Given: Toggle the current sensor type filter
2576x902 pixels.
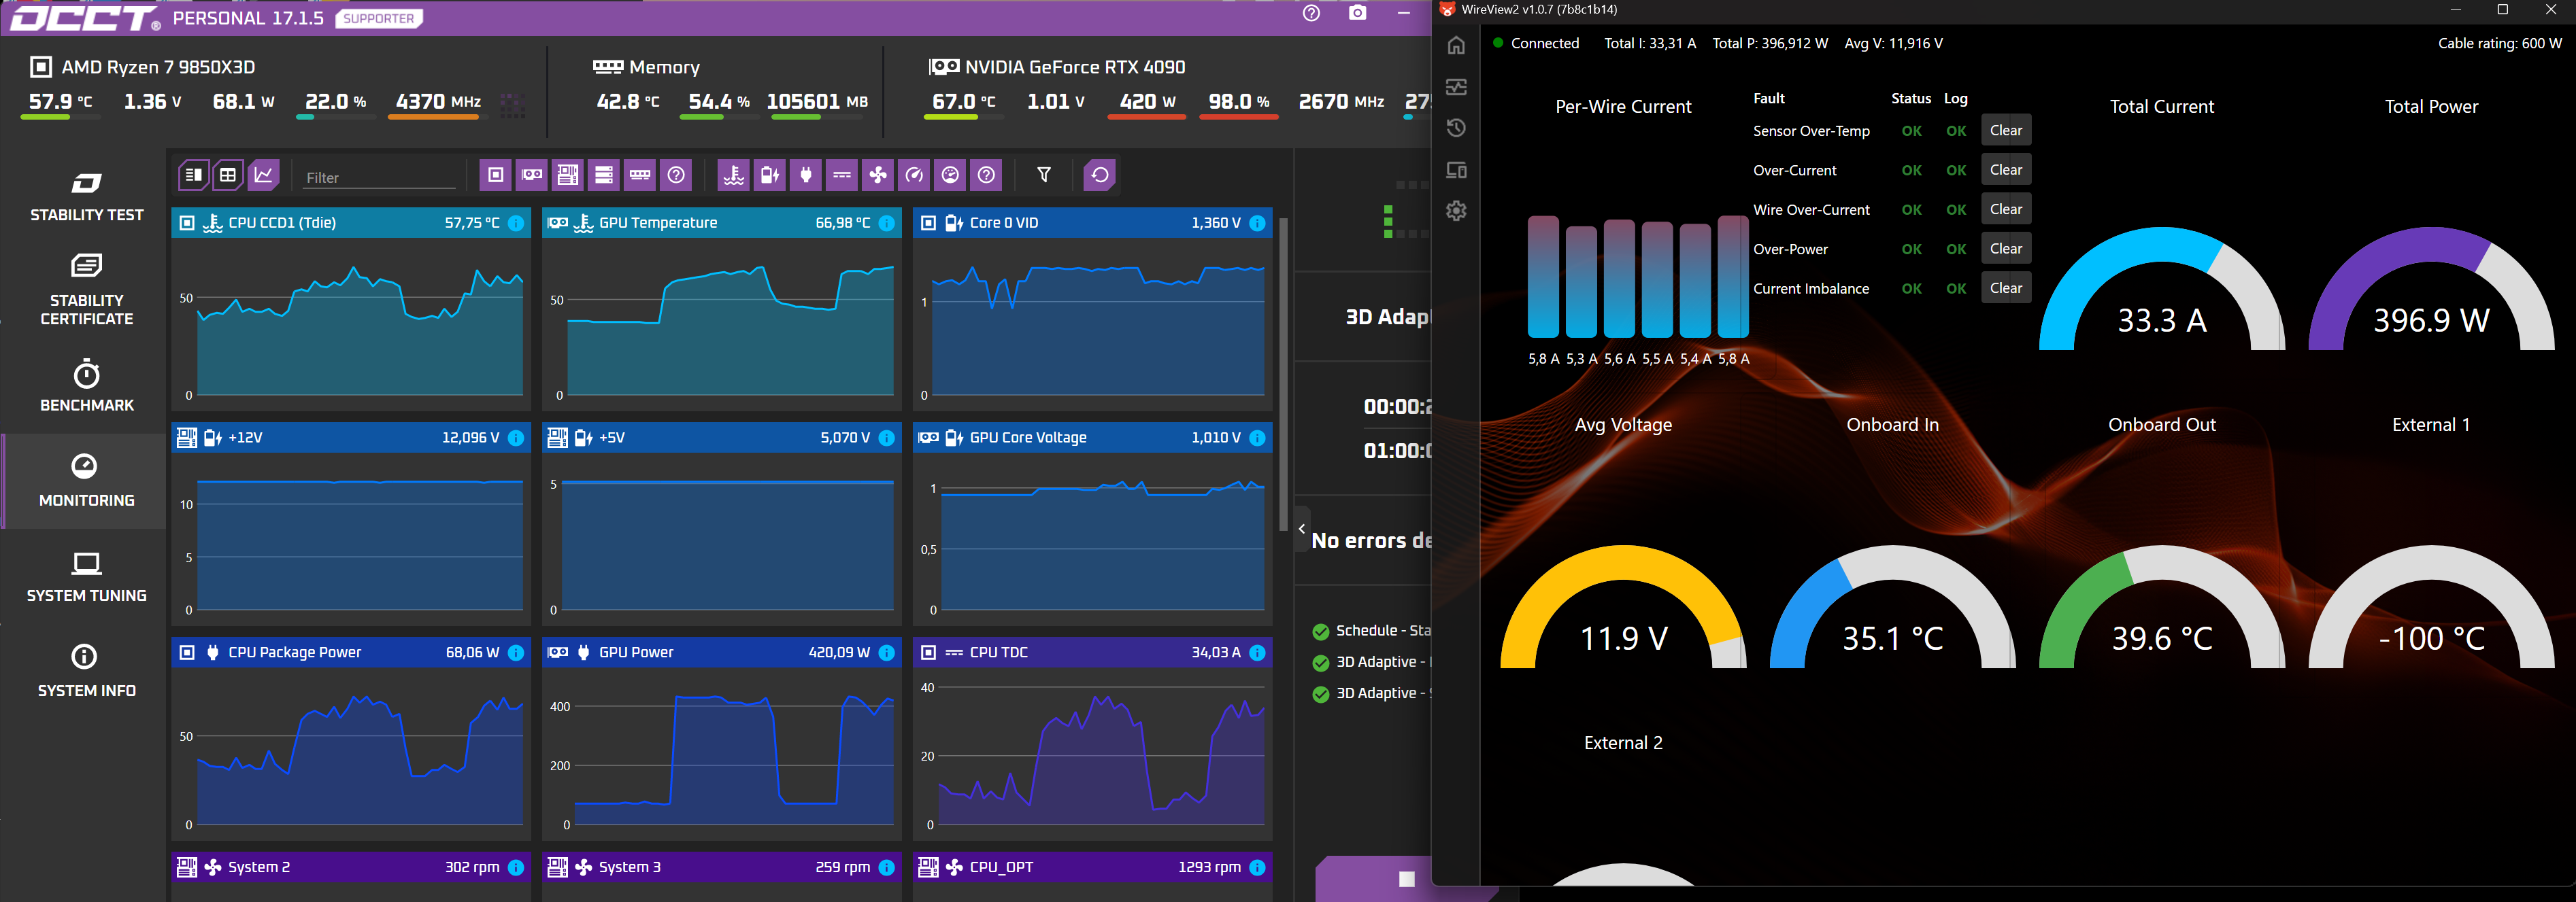Looking at the screenshot, I should [x=842, y=175].
